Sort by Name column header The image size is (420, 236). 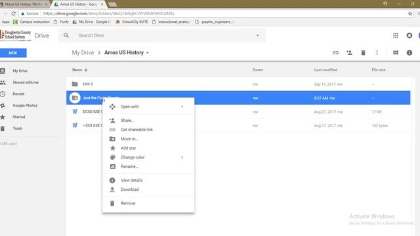[77, 70]
